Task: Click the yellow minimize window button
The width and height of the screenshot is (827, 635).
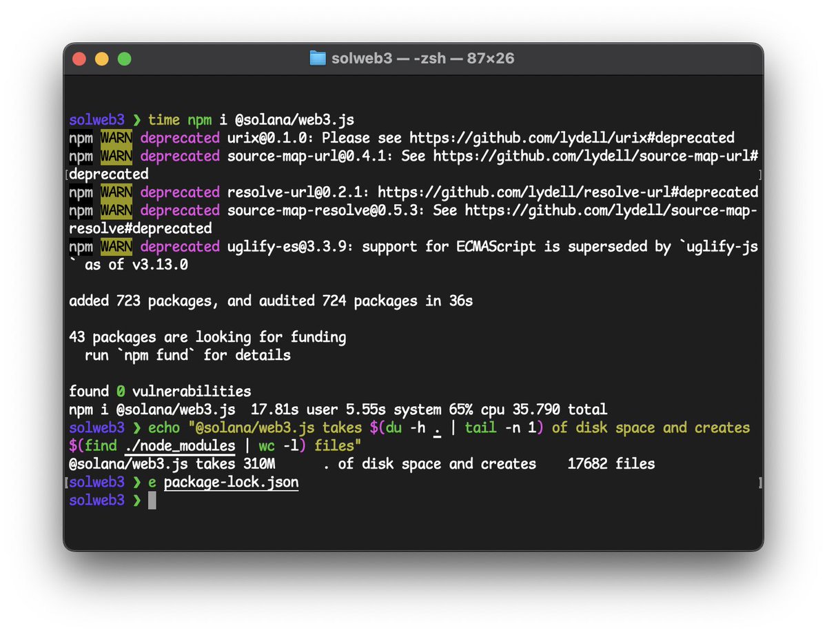Action: (x=102, y=59)
